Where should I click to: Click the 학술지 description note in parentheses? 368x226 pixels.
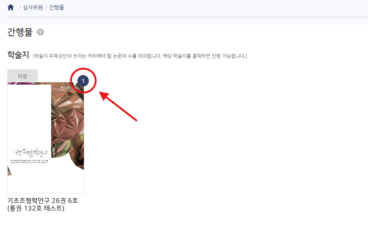pyautogui.click(x=140, y=56)
